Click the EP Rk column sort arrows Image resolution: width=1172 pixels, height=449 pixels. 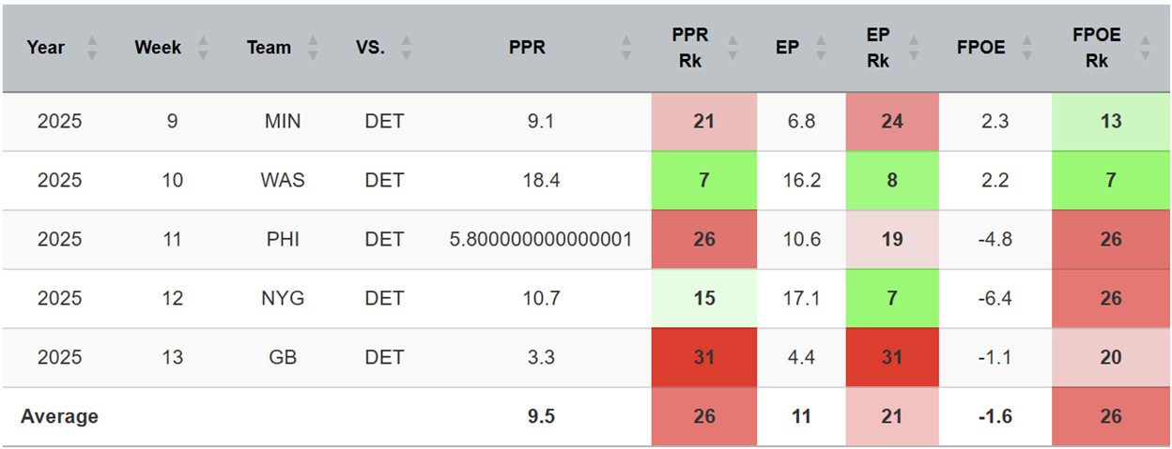914,48
